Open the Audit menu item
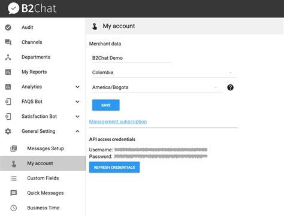 [x=43, y=28]
